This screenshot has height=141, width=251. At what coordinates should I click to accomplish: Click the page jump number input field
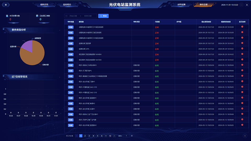click(126, 136)
